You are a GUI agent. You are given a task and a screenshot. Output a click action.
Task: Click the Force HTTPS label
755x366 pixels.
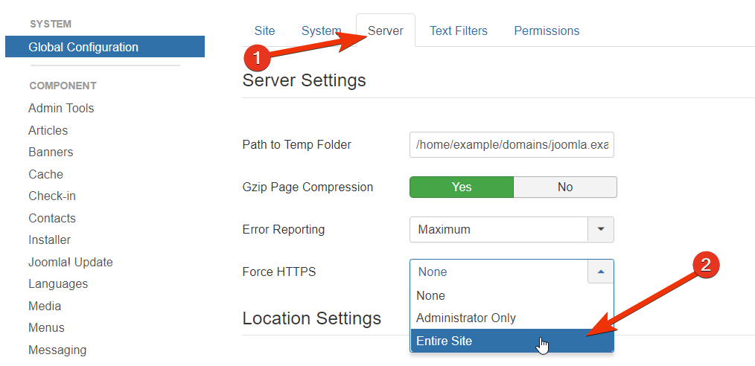[279, 272]
